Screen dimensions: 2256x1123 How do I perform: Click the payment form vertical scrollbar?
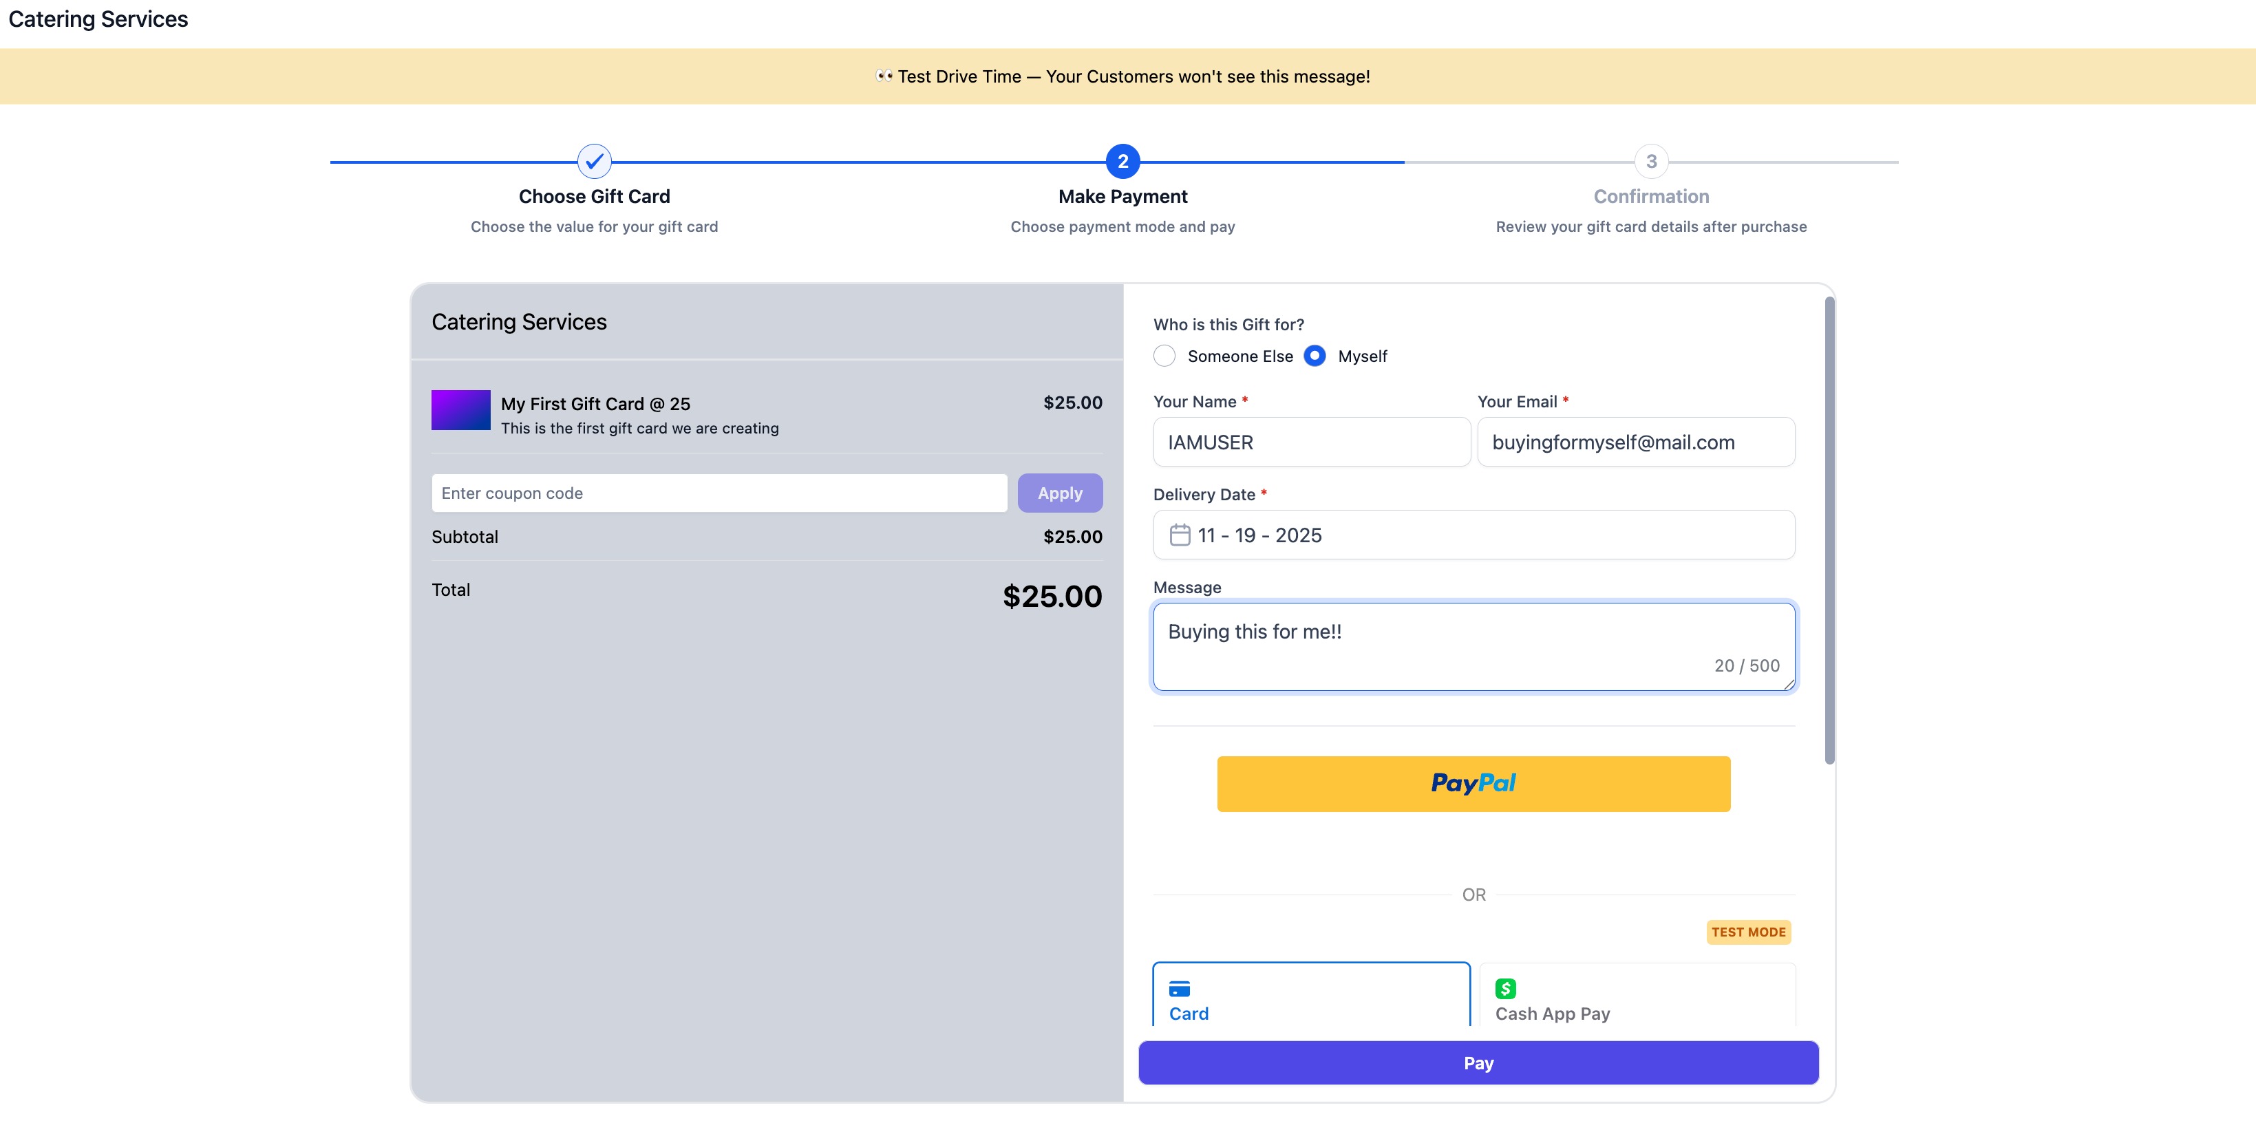(x=1829, y=529)
